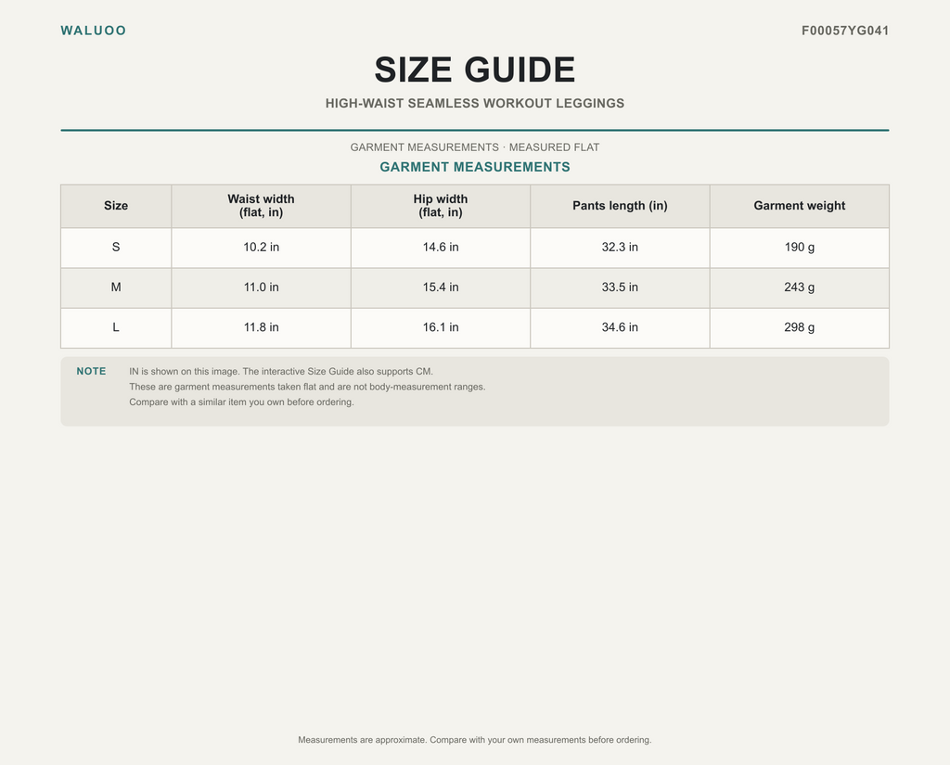Select the size M row label
Screen dimensions: 950x765
click(x=116, y=287)
